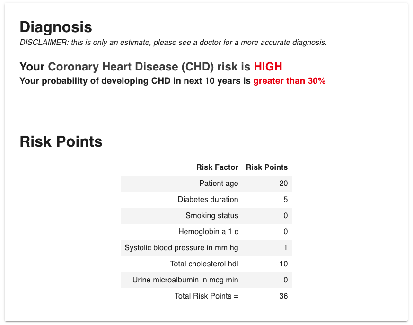413x325 pixels.
Task: Click the Total cholesterol hdl label
Action: pos(204,264)
